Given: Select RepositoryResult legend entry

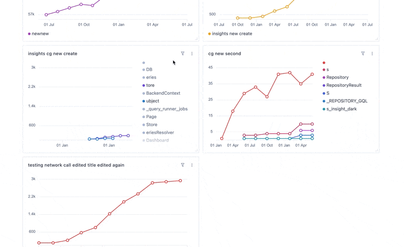Looking at the screenshot, I should click(x=342, y=85).
